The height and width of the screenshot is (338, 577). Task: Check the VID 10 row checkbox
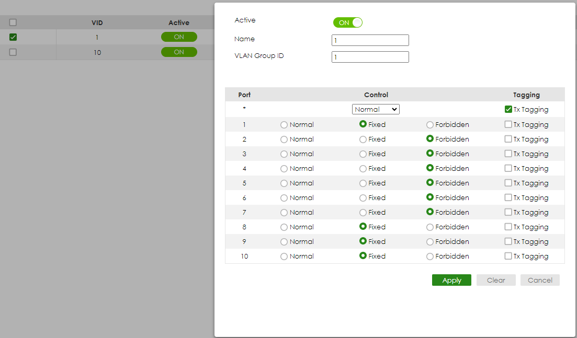[13, 52]
